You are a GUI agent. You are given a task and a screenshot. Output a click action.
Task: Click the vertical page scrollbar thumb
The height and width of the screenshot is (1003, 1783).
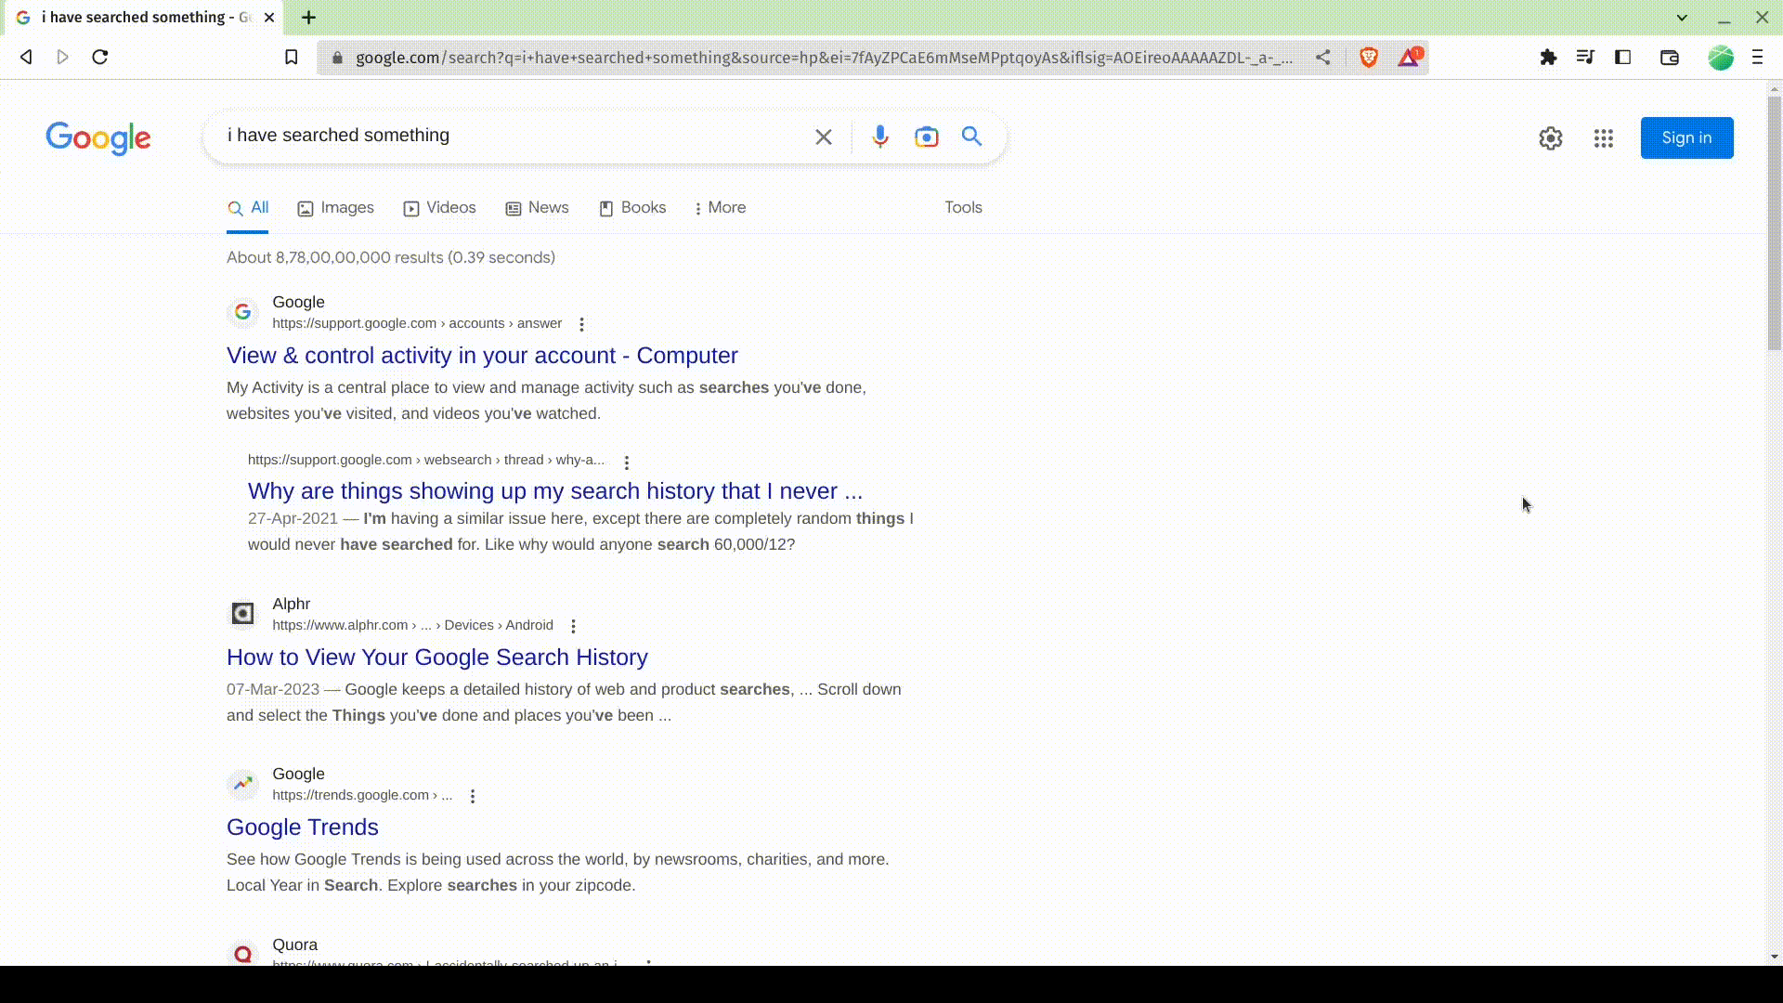1775,223
